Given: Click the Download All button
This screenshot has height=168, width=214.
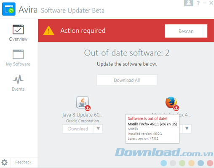Looking at the screenshot, I should tap(127, 80).
